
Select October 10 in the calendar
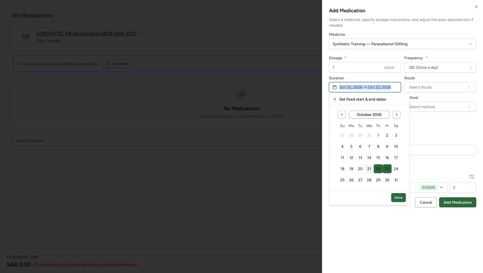point(396,146)
